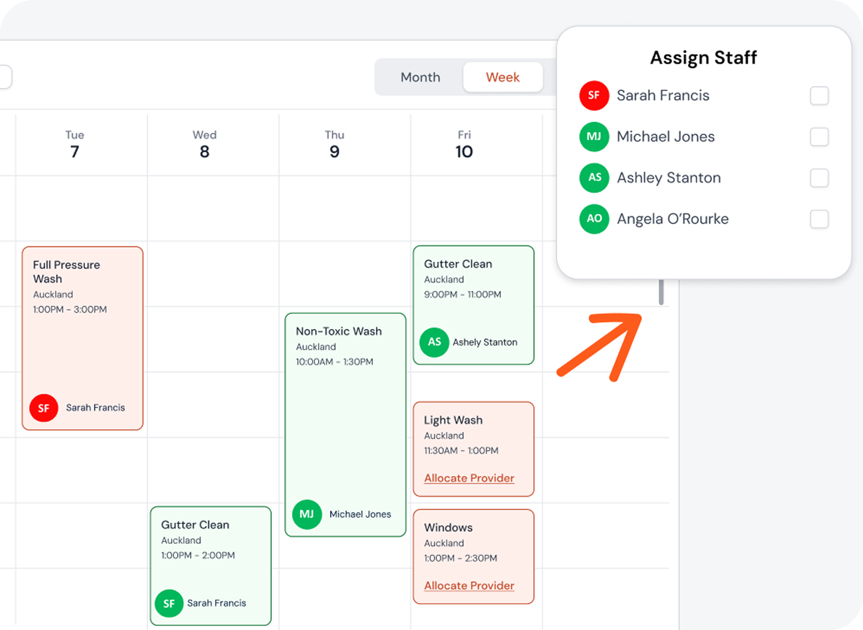Select the Week view tab
The height and width of the screenshot is (630, 863).
coord(502,77)
